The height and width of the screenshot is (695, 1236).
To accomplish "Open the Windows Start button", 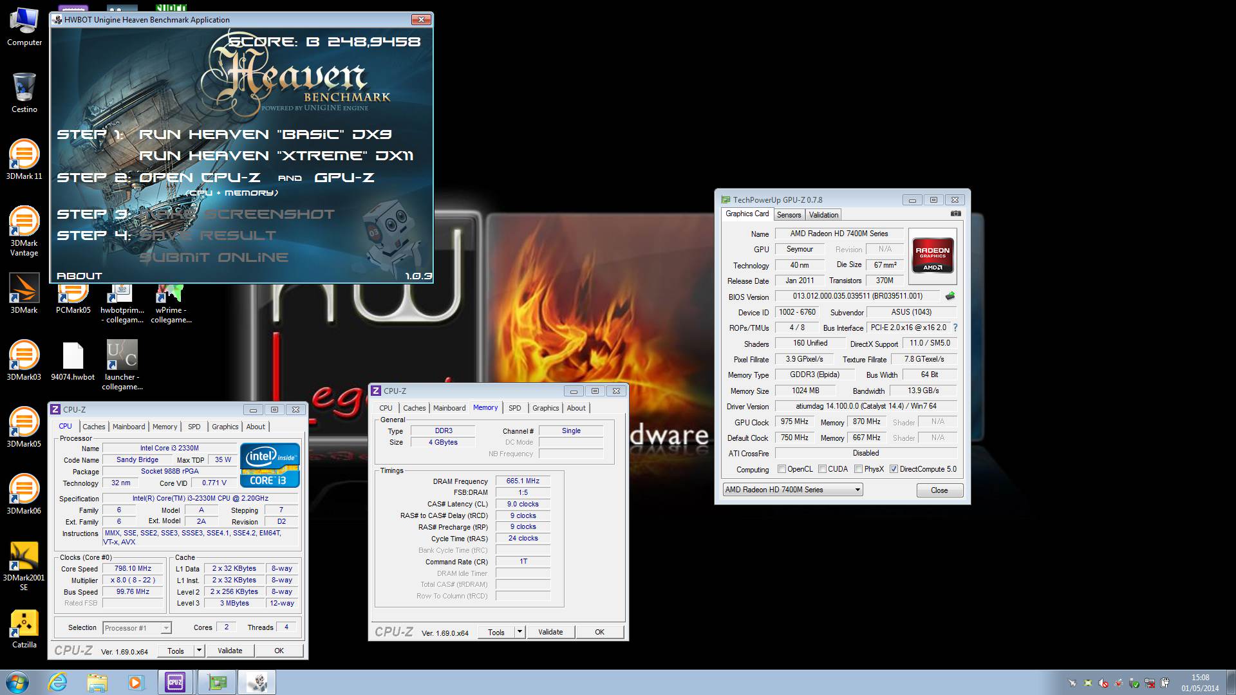I will tap(17, 682).
